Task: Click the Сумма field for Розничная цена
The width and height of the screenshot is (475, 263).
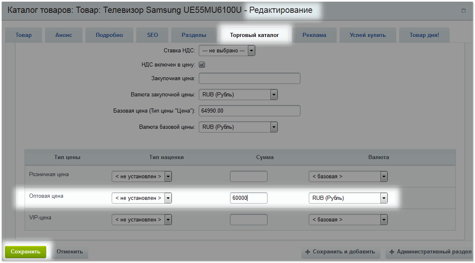Action: [x=249, y=176]
